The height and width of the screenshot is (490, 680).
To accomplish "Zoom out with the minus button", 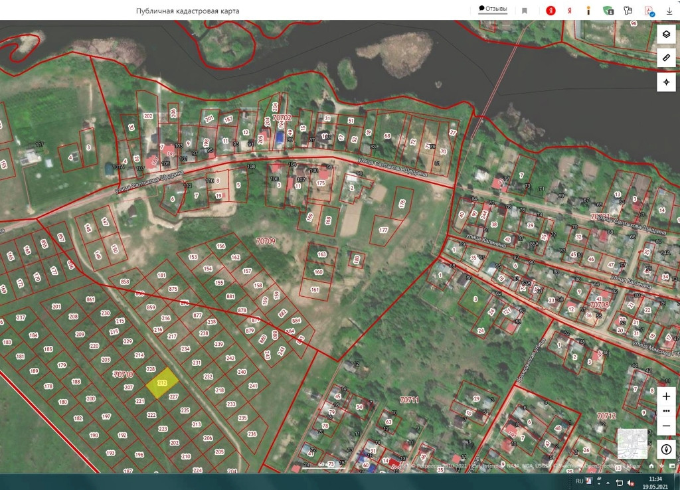I will click(x=666, y=425).
